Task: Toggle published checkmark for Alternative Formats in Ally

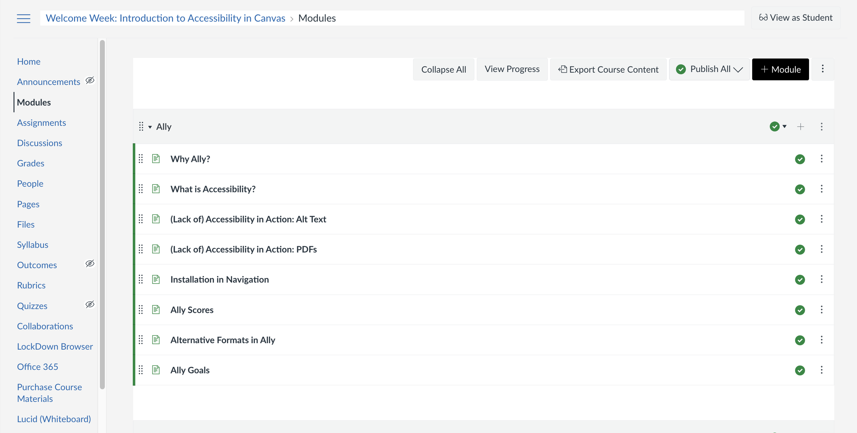Action: [x=800, y=340]
